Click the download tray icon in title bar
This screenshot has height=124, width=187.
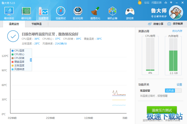pos(166,2)
